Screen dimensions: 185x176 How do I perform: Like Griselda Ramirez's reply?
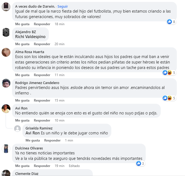coord(33,140)
